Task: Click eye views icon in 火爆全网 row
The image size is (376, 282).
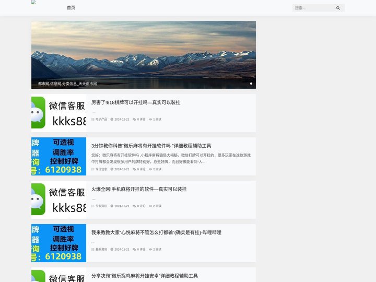Action: (150, 206)
